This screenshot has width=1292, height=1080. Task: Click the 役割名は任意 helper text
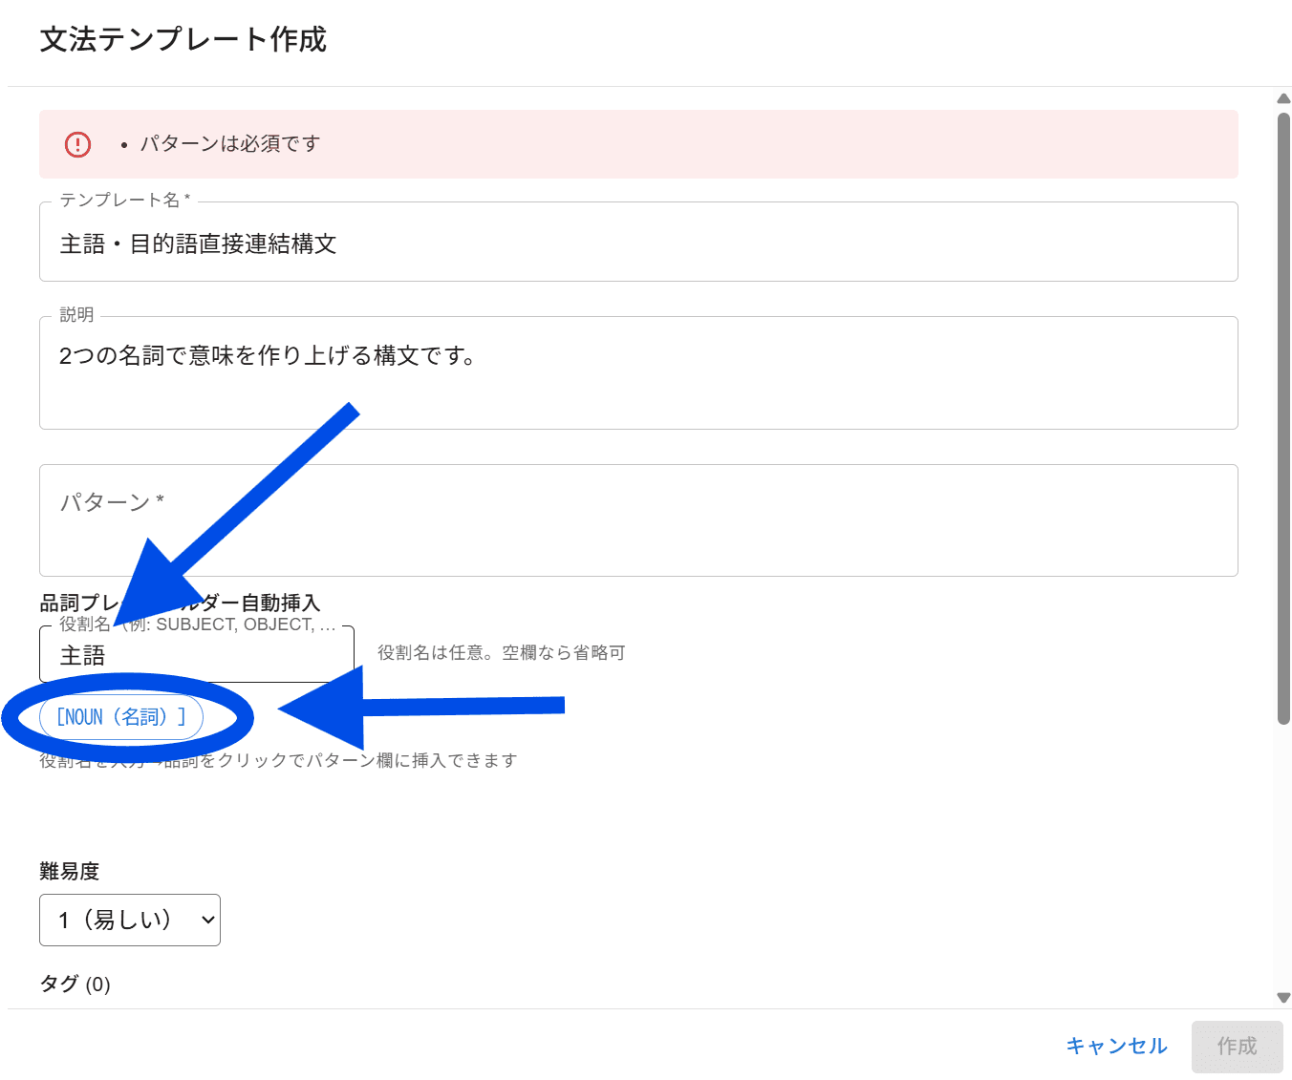(x=501, y=653)
